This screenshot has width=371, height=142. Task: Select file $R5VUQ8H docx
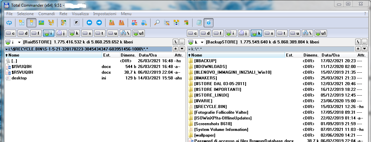click(95, 72)
